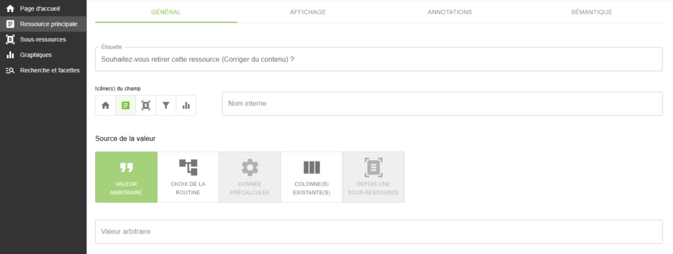Open the SÉMANTIQUE tab
The image size is (673, 254).
pyautogui.click(x=592, y=12)
